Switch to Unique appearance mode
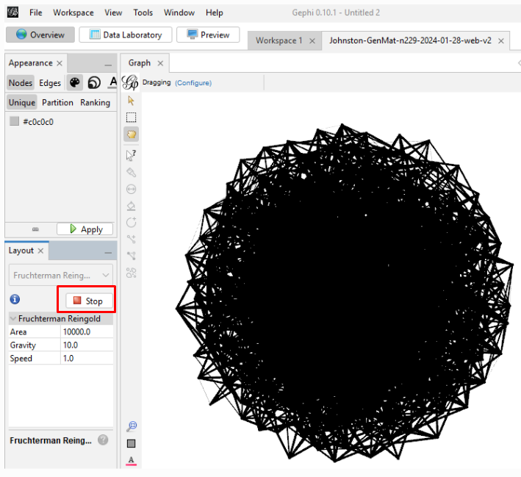521x477 pixels. pos(21,102)
